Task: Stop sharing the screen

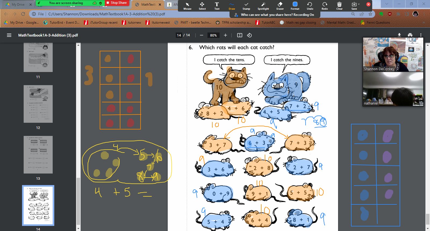Action: [x=117, y=3]
